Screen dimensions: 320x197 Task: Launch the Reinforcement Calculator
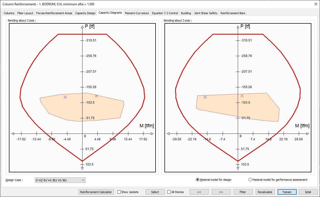[x=96, y=192]
